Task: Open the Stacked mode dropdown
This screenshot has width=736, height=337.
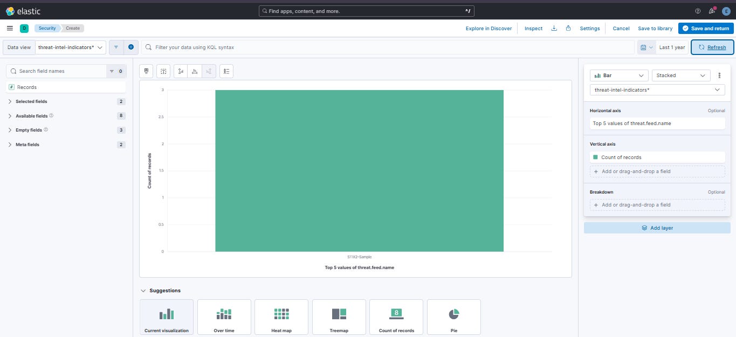Action: pyautogui.click(x=680, y=75)
